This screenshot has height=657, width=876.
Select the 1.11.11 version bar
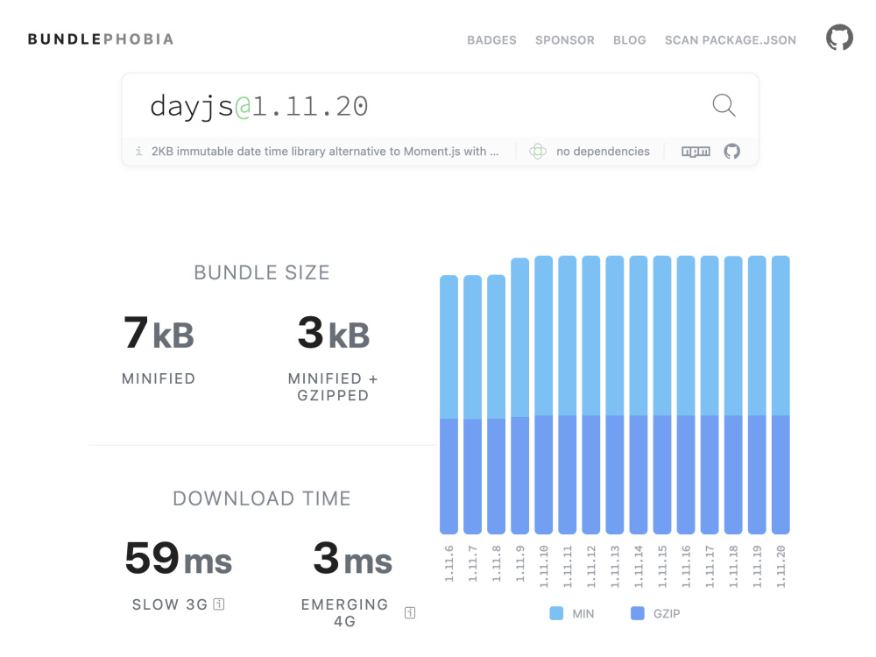(x=568, y=394)
